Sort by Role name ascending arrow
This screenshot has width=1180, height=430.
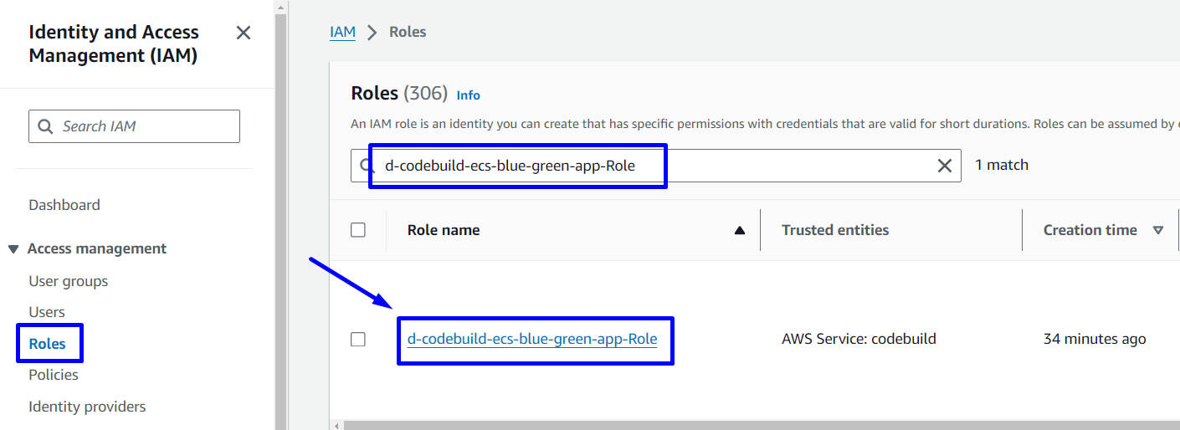[x=739, y=230]
